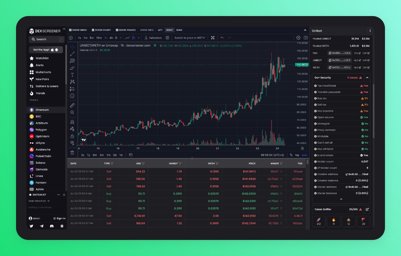
Task: Open chart settings gear icon
Action: pos(298,38)
